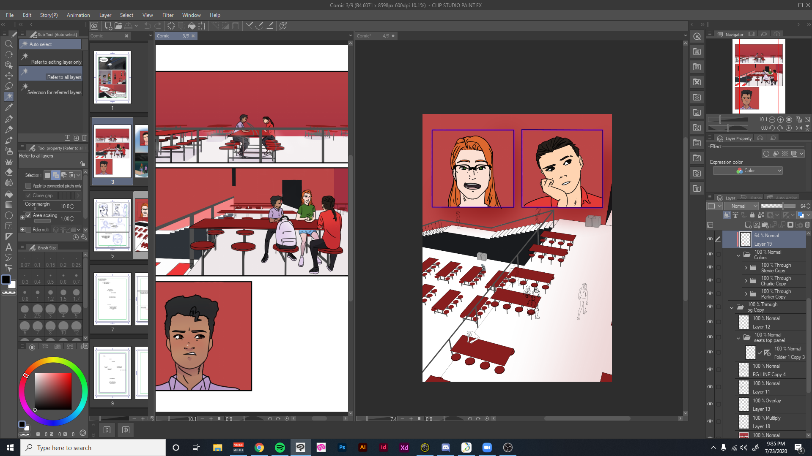This screenshot has height=456, width=812.
Task: Open the Animation menu
Action: [x=78, y=15]
